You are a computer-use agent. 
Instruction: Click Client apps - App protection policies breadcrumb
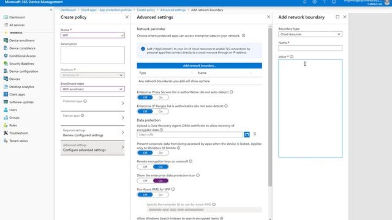106,10
